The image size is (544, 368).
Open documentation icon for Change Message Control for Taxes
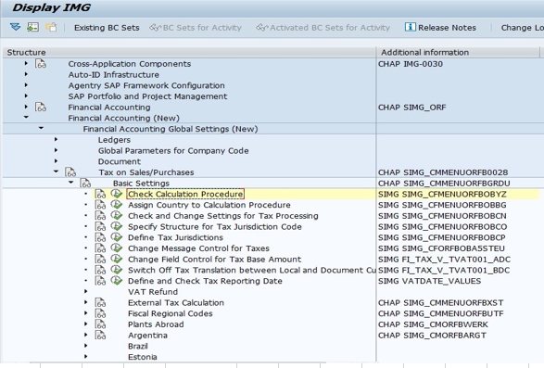[x=101, y=247]
